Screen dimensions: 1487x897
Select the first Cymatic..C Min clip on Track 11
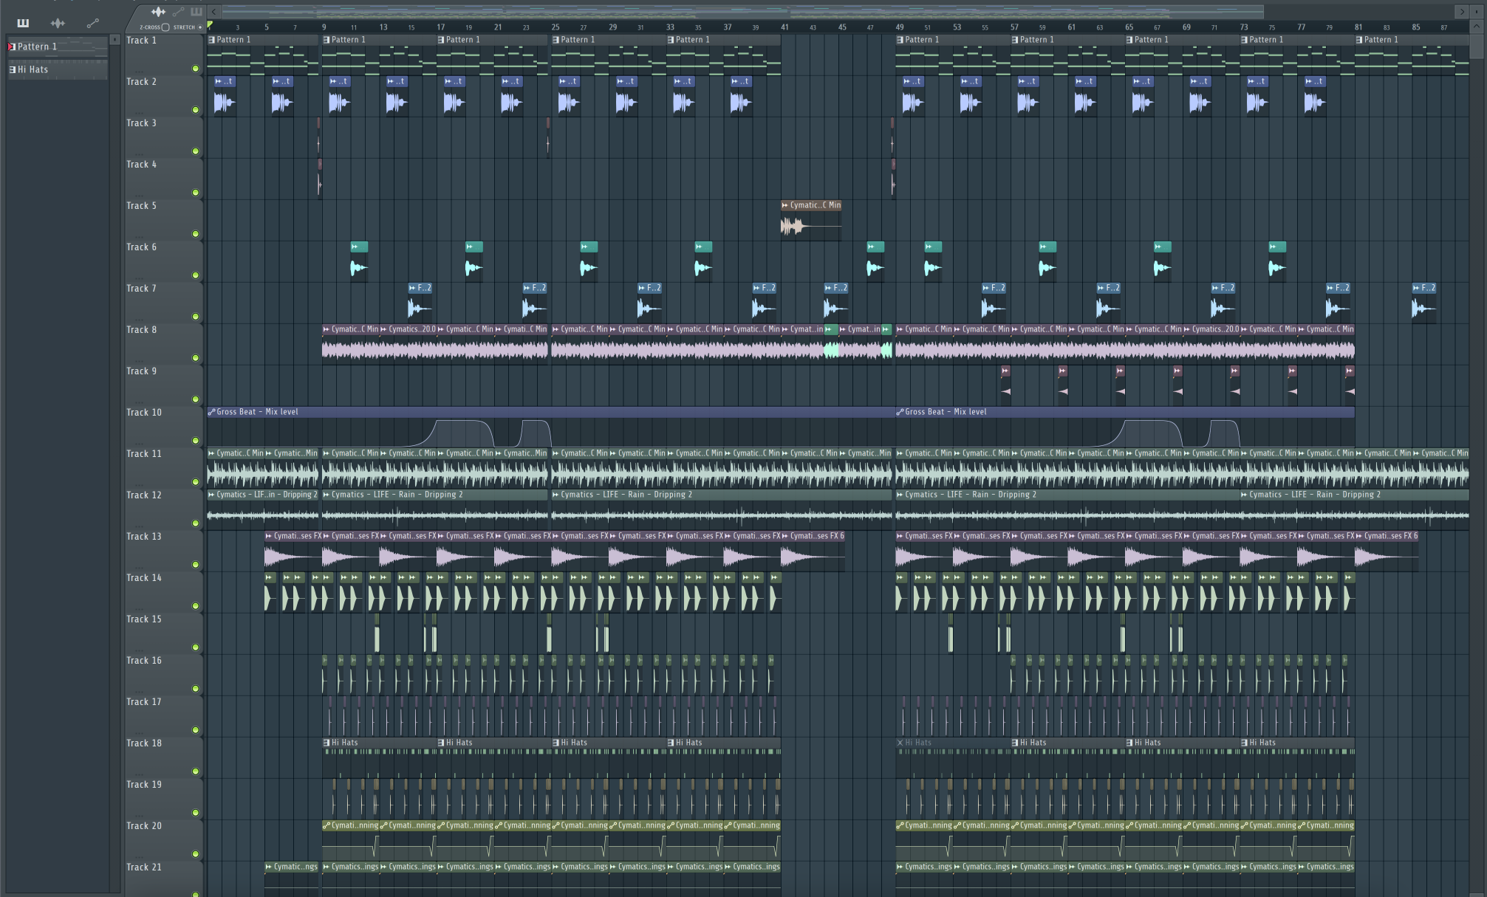tap(236, 469)
